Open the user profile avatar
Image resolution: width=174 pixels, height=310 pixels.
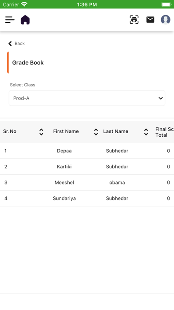pyautogui.click(x=166, y=20)
